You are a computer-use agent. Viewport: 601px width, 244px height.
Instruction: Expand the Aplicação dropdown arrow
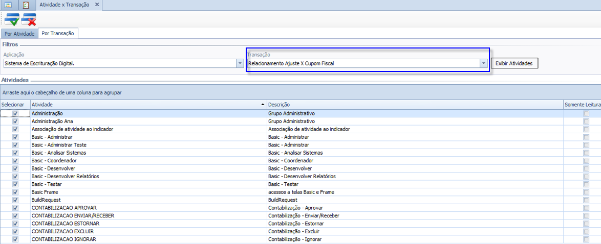click(240, 63)
